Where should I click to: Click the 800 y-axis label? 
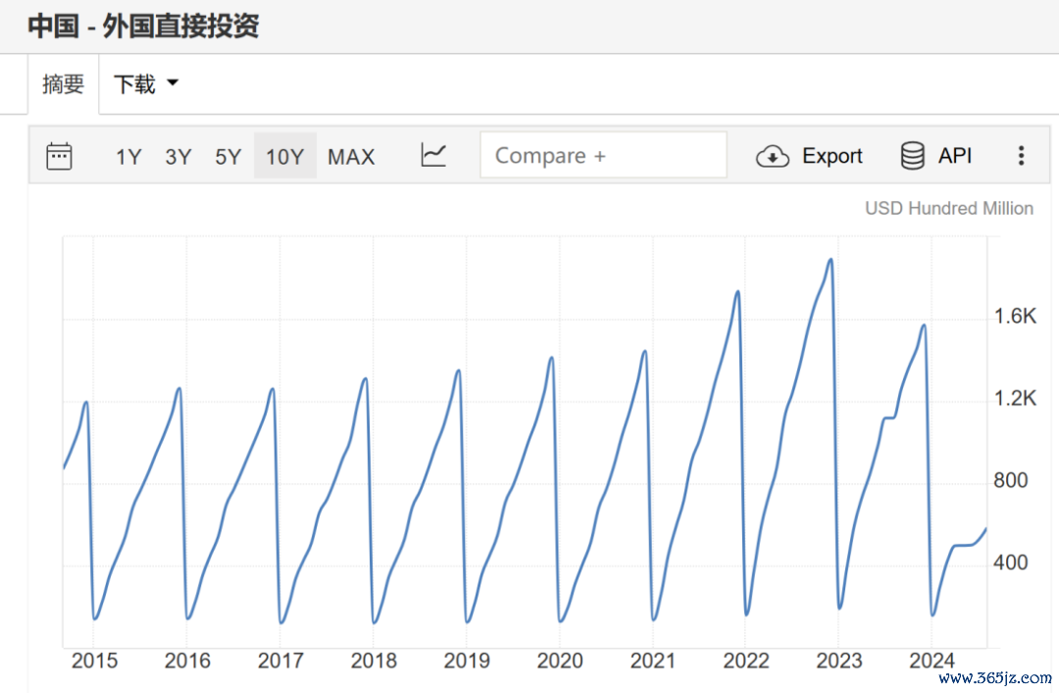pos(1010,481)
